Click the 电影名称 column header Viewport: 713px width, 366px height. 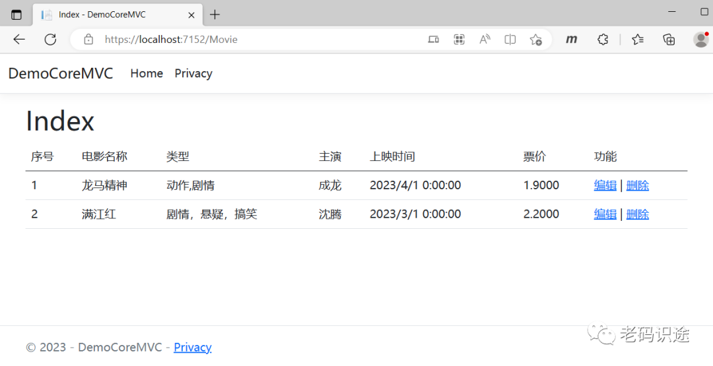[104, 157]
